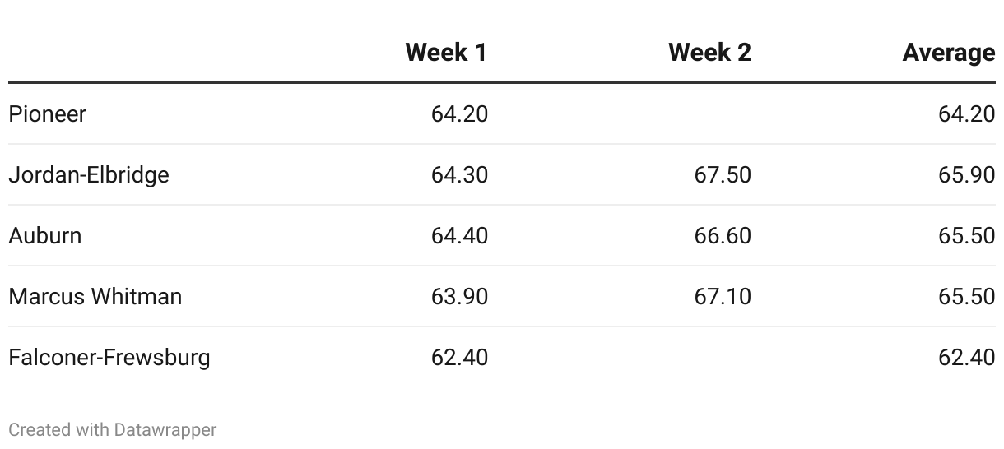Image resolution: width=1004 pixels, height=449 pixels.
Task: Click Marcus Whitman's Week 1 value 63.90
Action: click(x=459, y=296)
